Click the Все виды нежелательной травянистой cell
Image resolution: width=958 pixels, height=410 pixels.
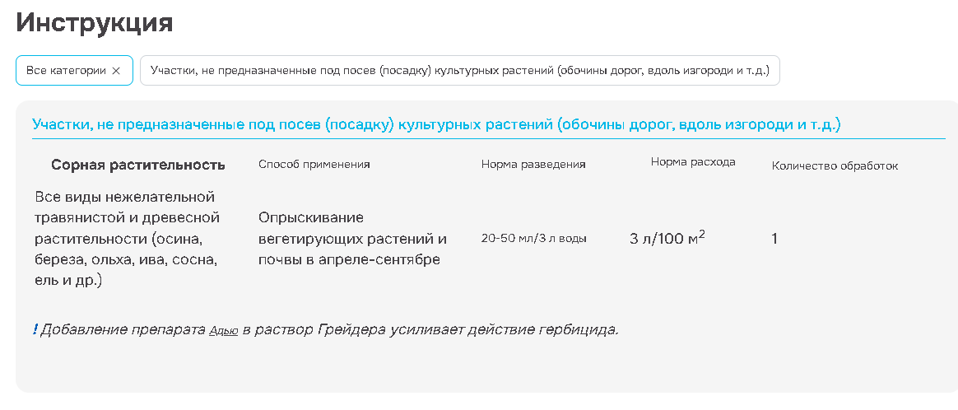tap(128, 239)
